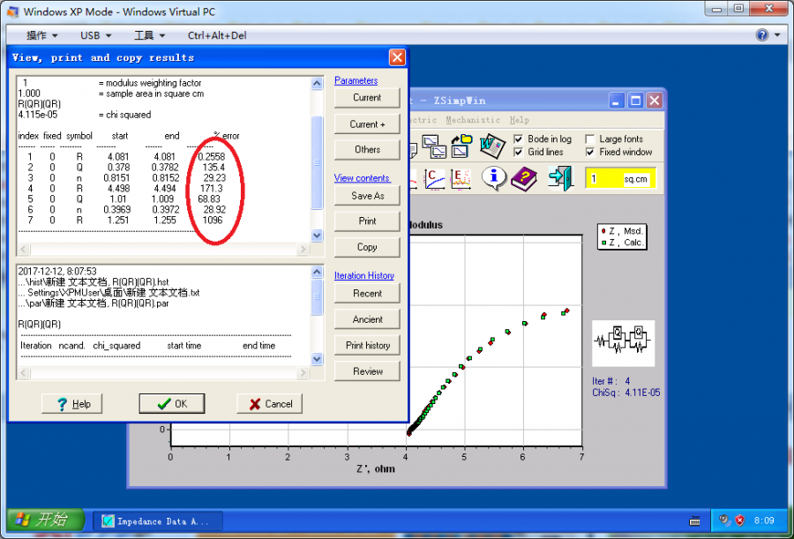Click the Ancient button
This screenshot has width=794, height=539.
point(367,319)
